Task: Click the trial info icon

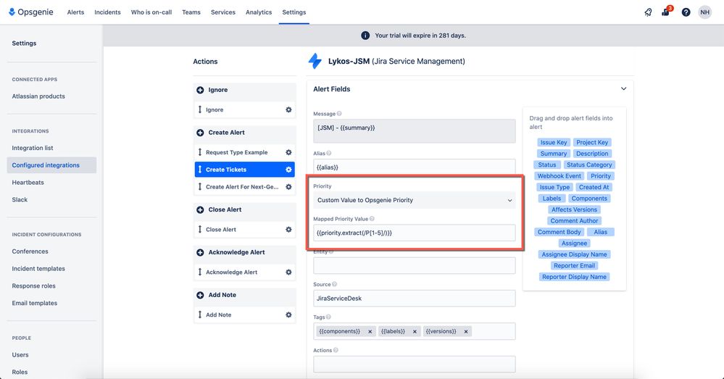Action: [x=365, y=36]
